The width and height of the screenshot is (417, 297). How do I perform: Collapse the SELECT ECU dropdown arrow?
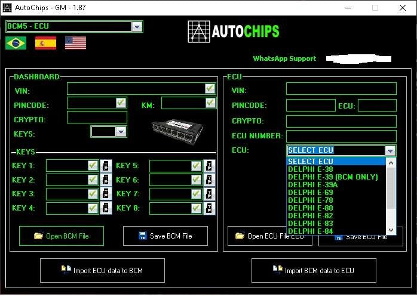[x=390, y=151]
